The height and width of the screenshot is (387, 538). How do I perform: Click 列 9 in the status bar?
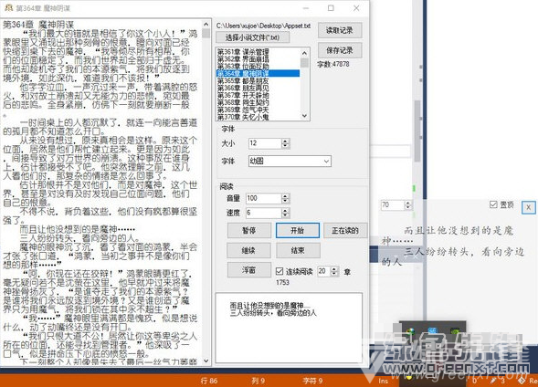[258, 381]
